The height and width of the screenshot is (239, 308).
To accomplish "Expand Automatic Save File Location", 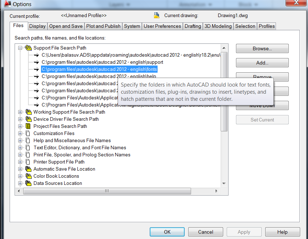I will coord(20,169).
